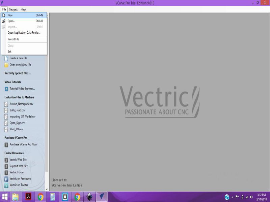Viewport: 270px width, 202px height.
Task: Open Open_Sign.crv evaluation file
Action: coord(17,123)
